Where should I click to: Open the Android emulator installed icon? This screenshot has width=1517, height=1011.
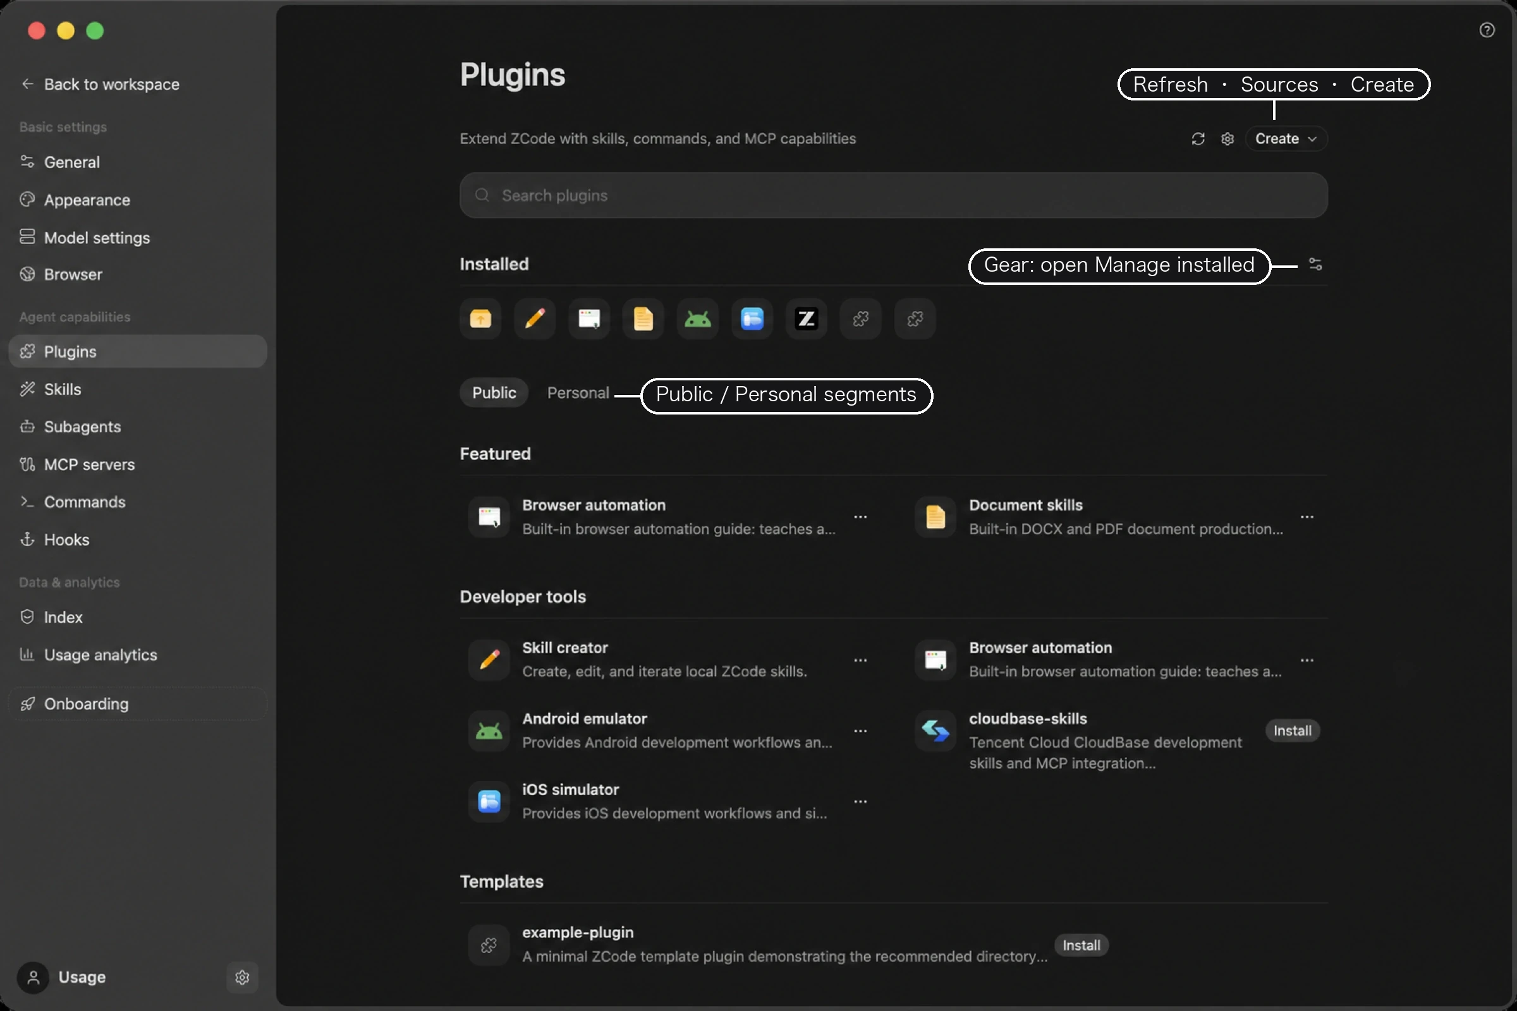click(697, 318)
